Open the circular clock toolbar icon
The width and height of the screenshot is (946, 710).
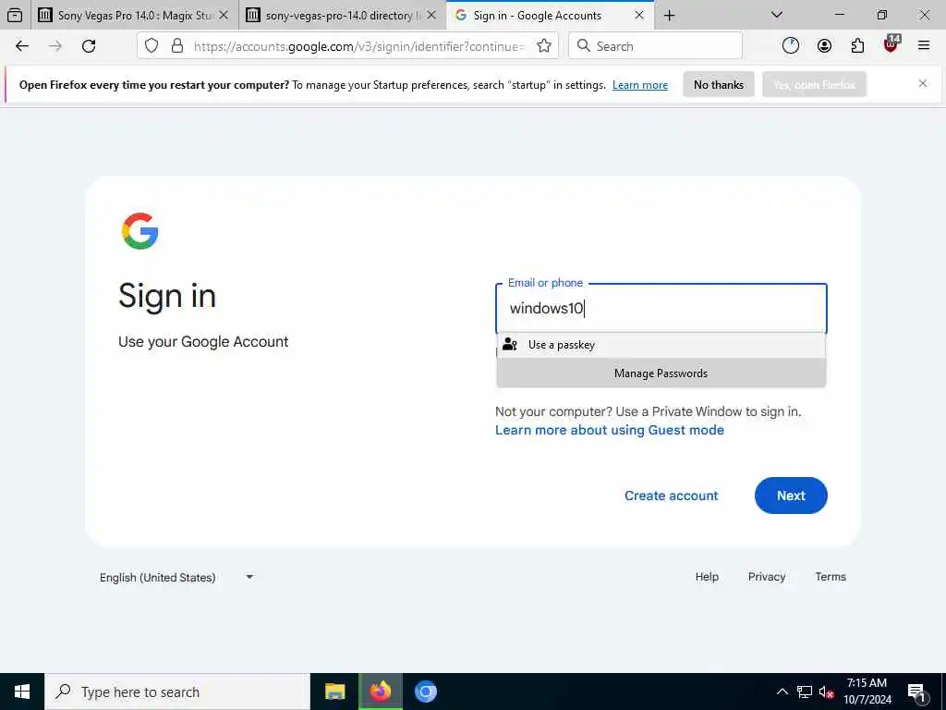click(x=791, y=46)
